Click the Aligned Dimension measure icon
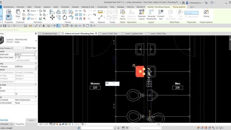This screenshot has width=231, height=130. click(x=100, y=12)
